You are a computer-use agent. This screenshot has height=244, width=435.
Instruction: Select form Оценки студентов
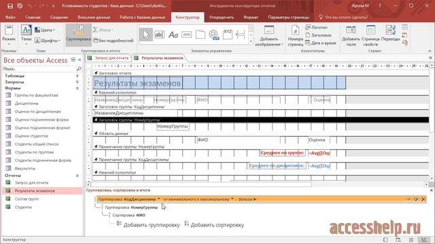coord(31,136)
